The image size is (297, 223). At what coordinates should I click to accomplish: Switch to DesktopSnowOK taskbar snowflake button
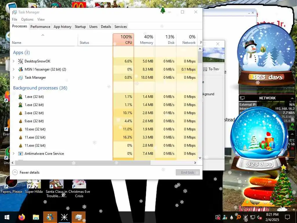pyautogui.click(x=64, y=217)
